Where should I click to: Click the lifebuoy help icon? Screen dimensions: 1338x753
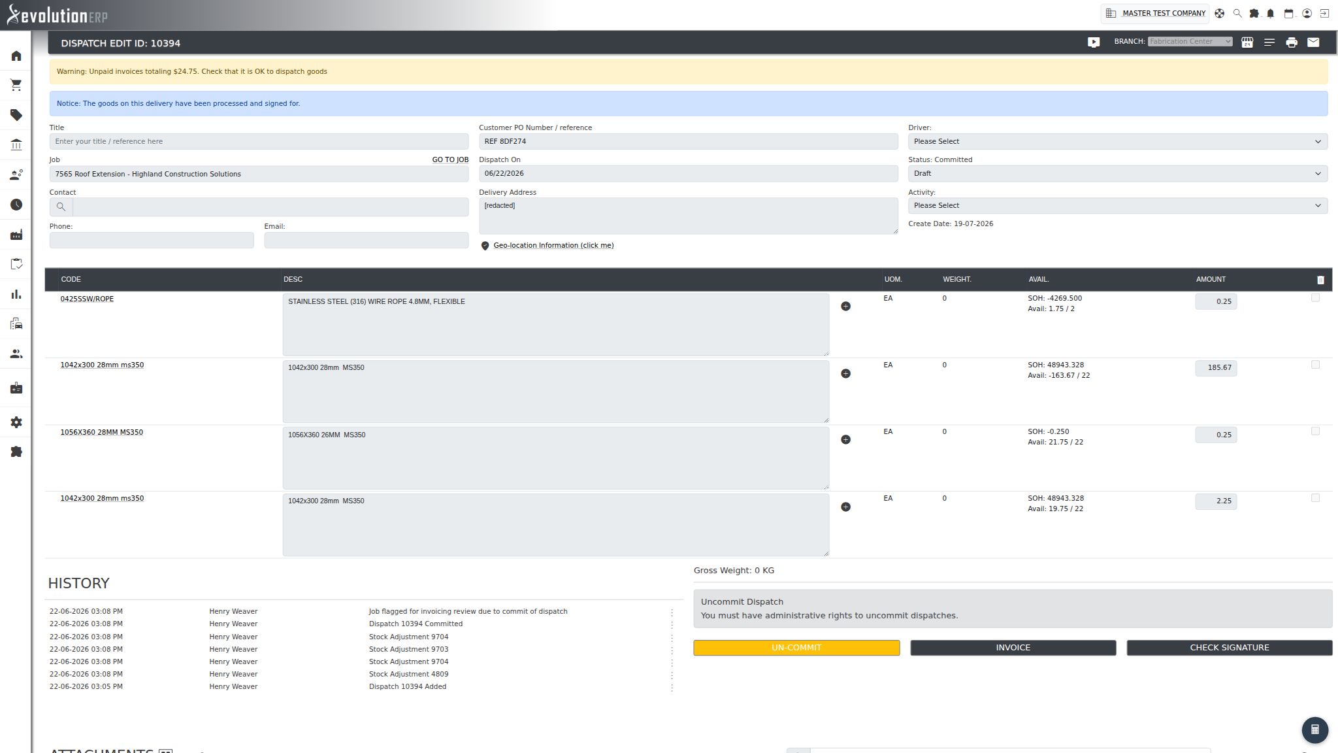(1220, 13)
